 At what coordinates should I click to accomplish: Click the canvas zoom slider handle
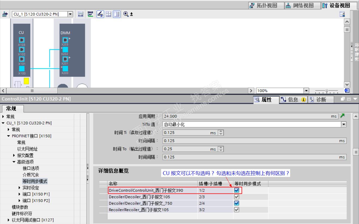(327, 91)
